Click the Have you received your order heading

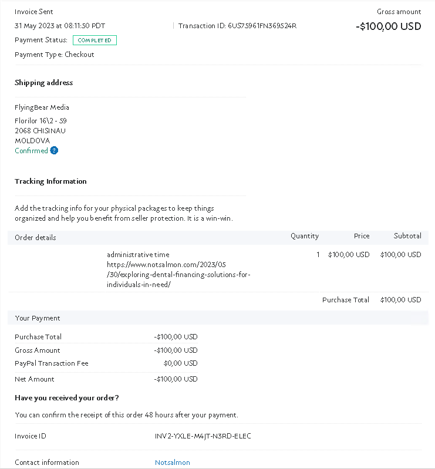pos(67,398)
